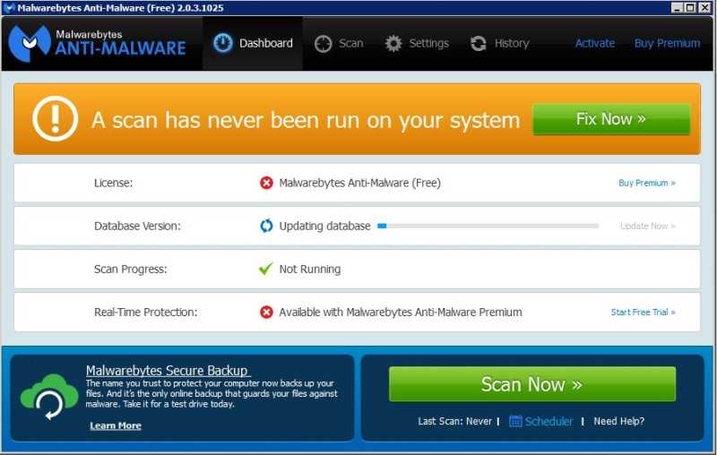The height and width of the screenshot is (455, 717).
Task: Start a scan with Scan Now
Action: 532,384
